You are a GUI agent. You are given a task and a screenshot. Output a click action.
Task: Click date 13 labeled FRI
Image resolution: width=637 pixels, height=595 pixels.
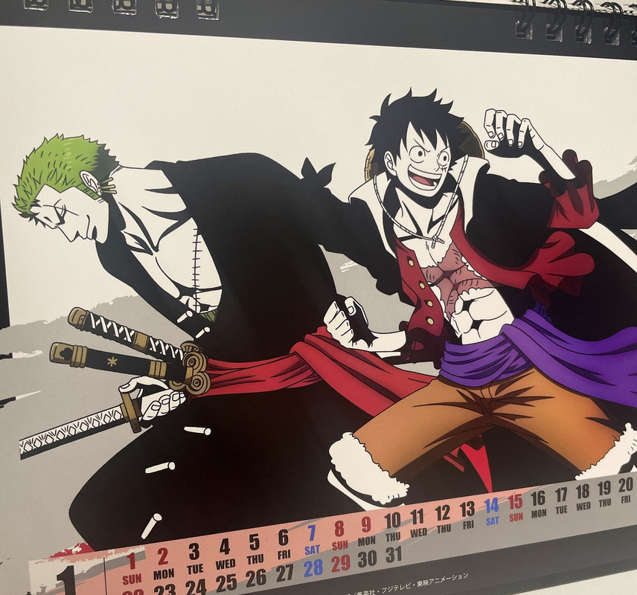[467, 509]
